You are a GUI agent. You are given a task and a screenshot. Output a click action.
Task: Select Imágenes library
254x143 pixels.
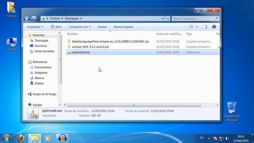[41, 72]
